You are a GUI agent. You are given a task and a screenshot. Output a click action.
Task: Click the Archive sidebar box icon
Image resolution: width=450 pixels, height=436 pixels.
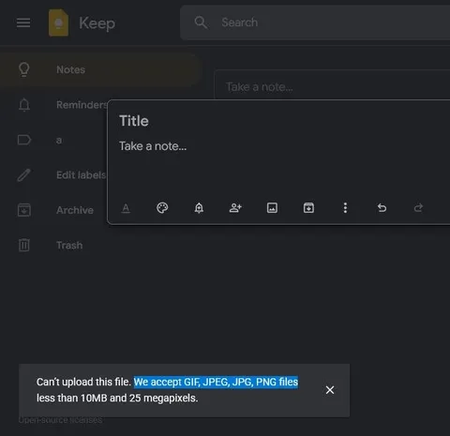click(24, 210)
